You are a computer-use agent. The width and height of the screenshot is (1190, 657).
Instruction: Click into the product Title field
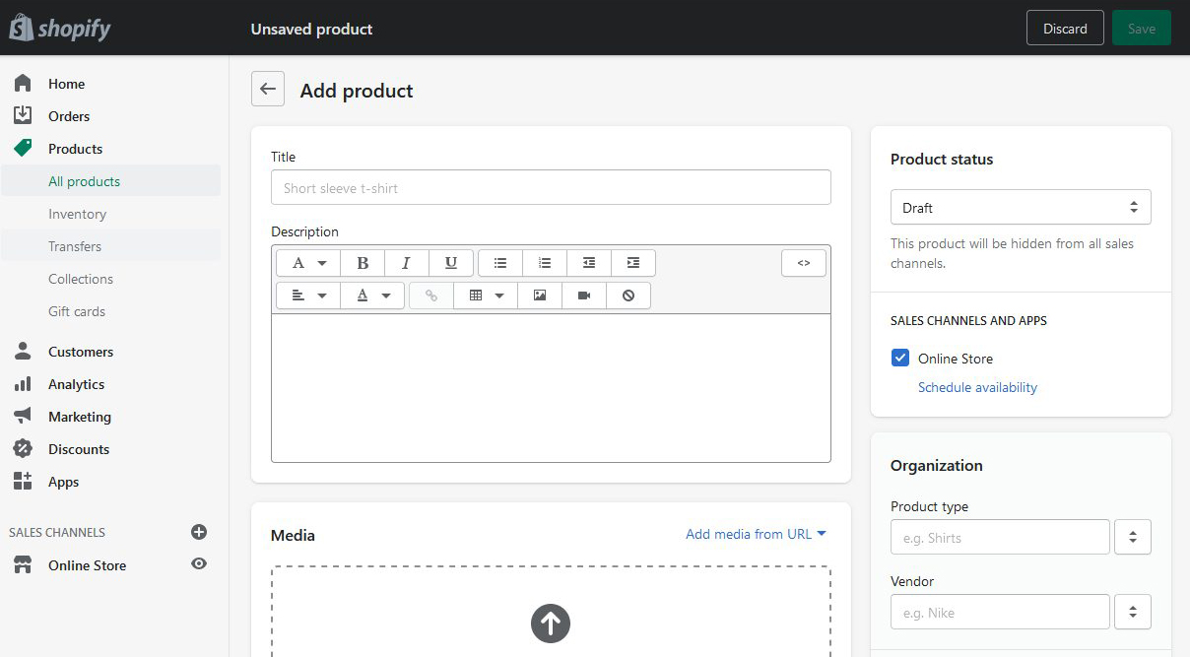tap(551, 188)
